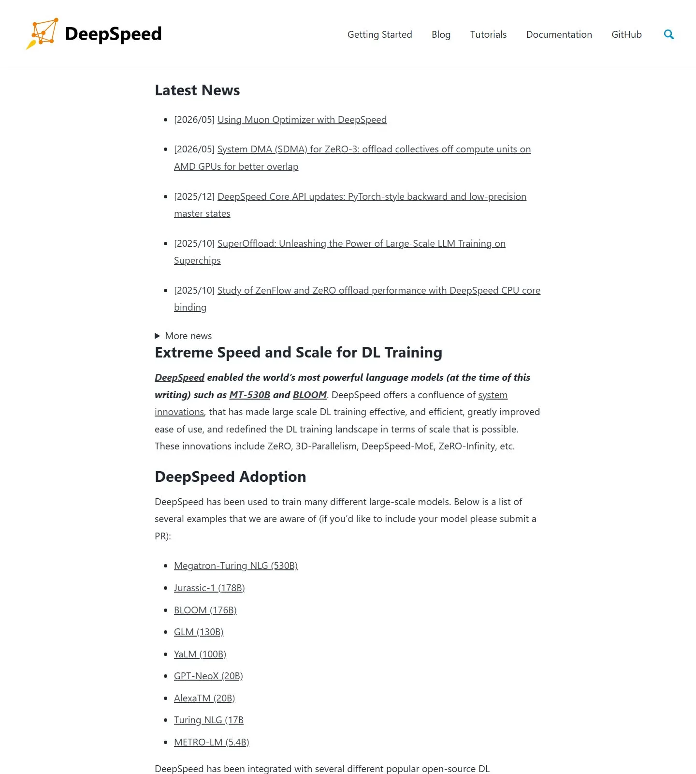Open Tutorials in the navigation bar
The height and width of the screenshot is (774, 696).
[488, 34]
